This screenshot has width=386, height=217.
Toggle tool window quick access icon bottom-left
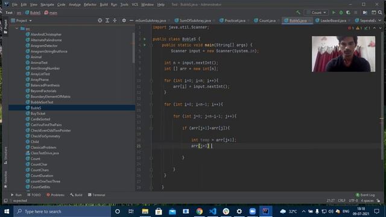(5, 201)
